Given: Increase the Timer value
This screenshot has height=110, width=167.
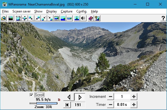Looking at the screenshot, I should click(x=134, y=104).
